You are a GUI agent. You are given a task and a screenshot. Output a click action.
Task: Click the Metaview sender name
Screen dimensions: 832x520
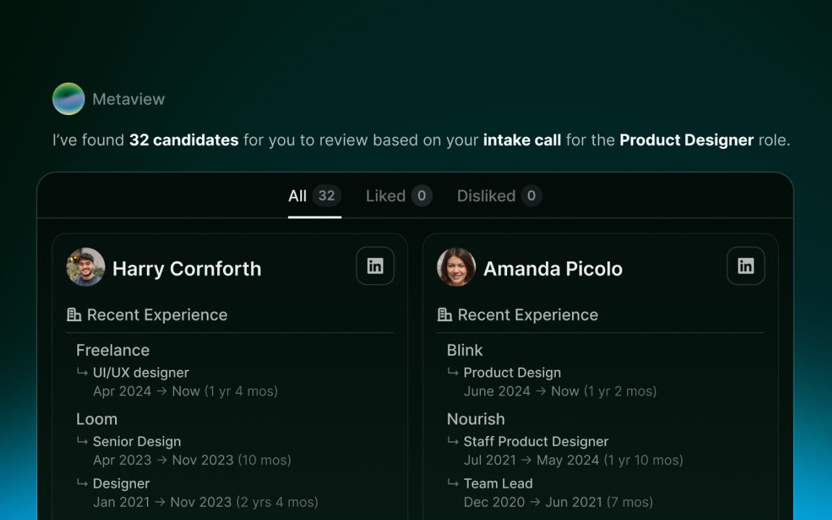click(x=129, y=99)
